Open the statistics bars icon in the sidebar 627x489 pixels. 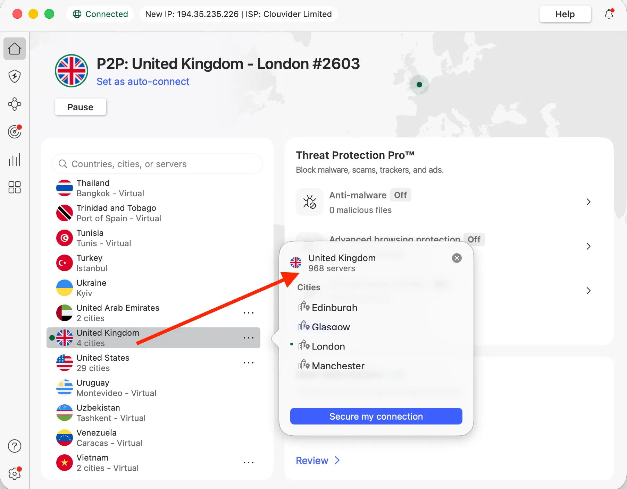coord(14,160)
